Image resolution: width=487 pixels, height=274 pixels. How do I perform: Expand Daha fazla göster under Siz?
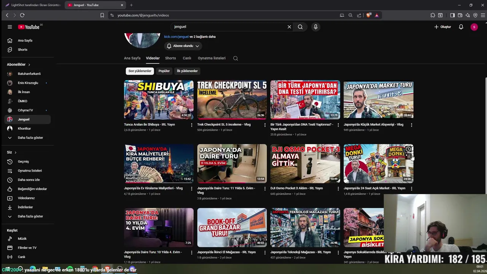27,216
